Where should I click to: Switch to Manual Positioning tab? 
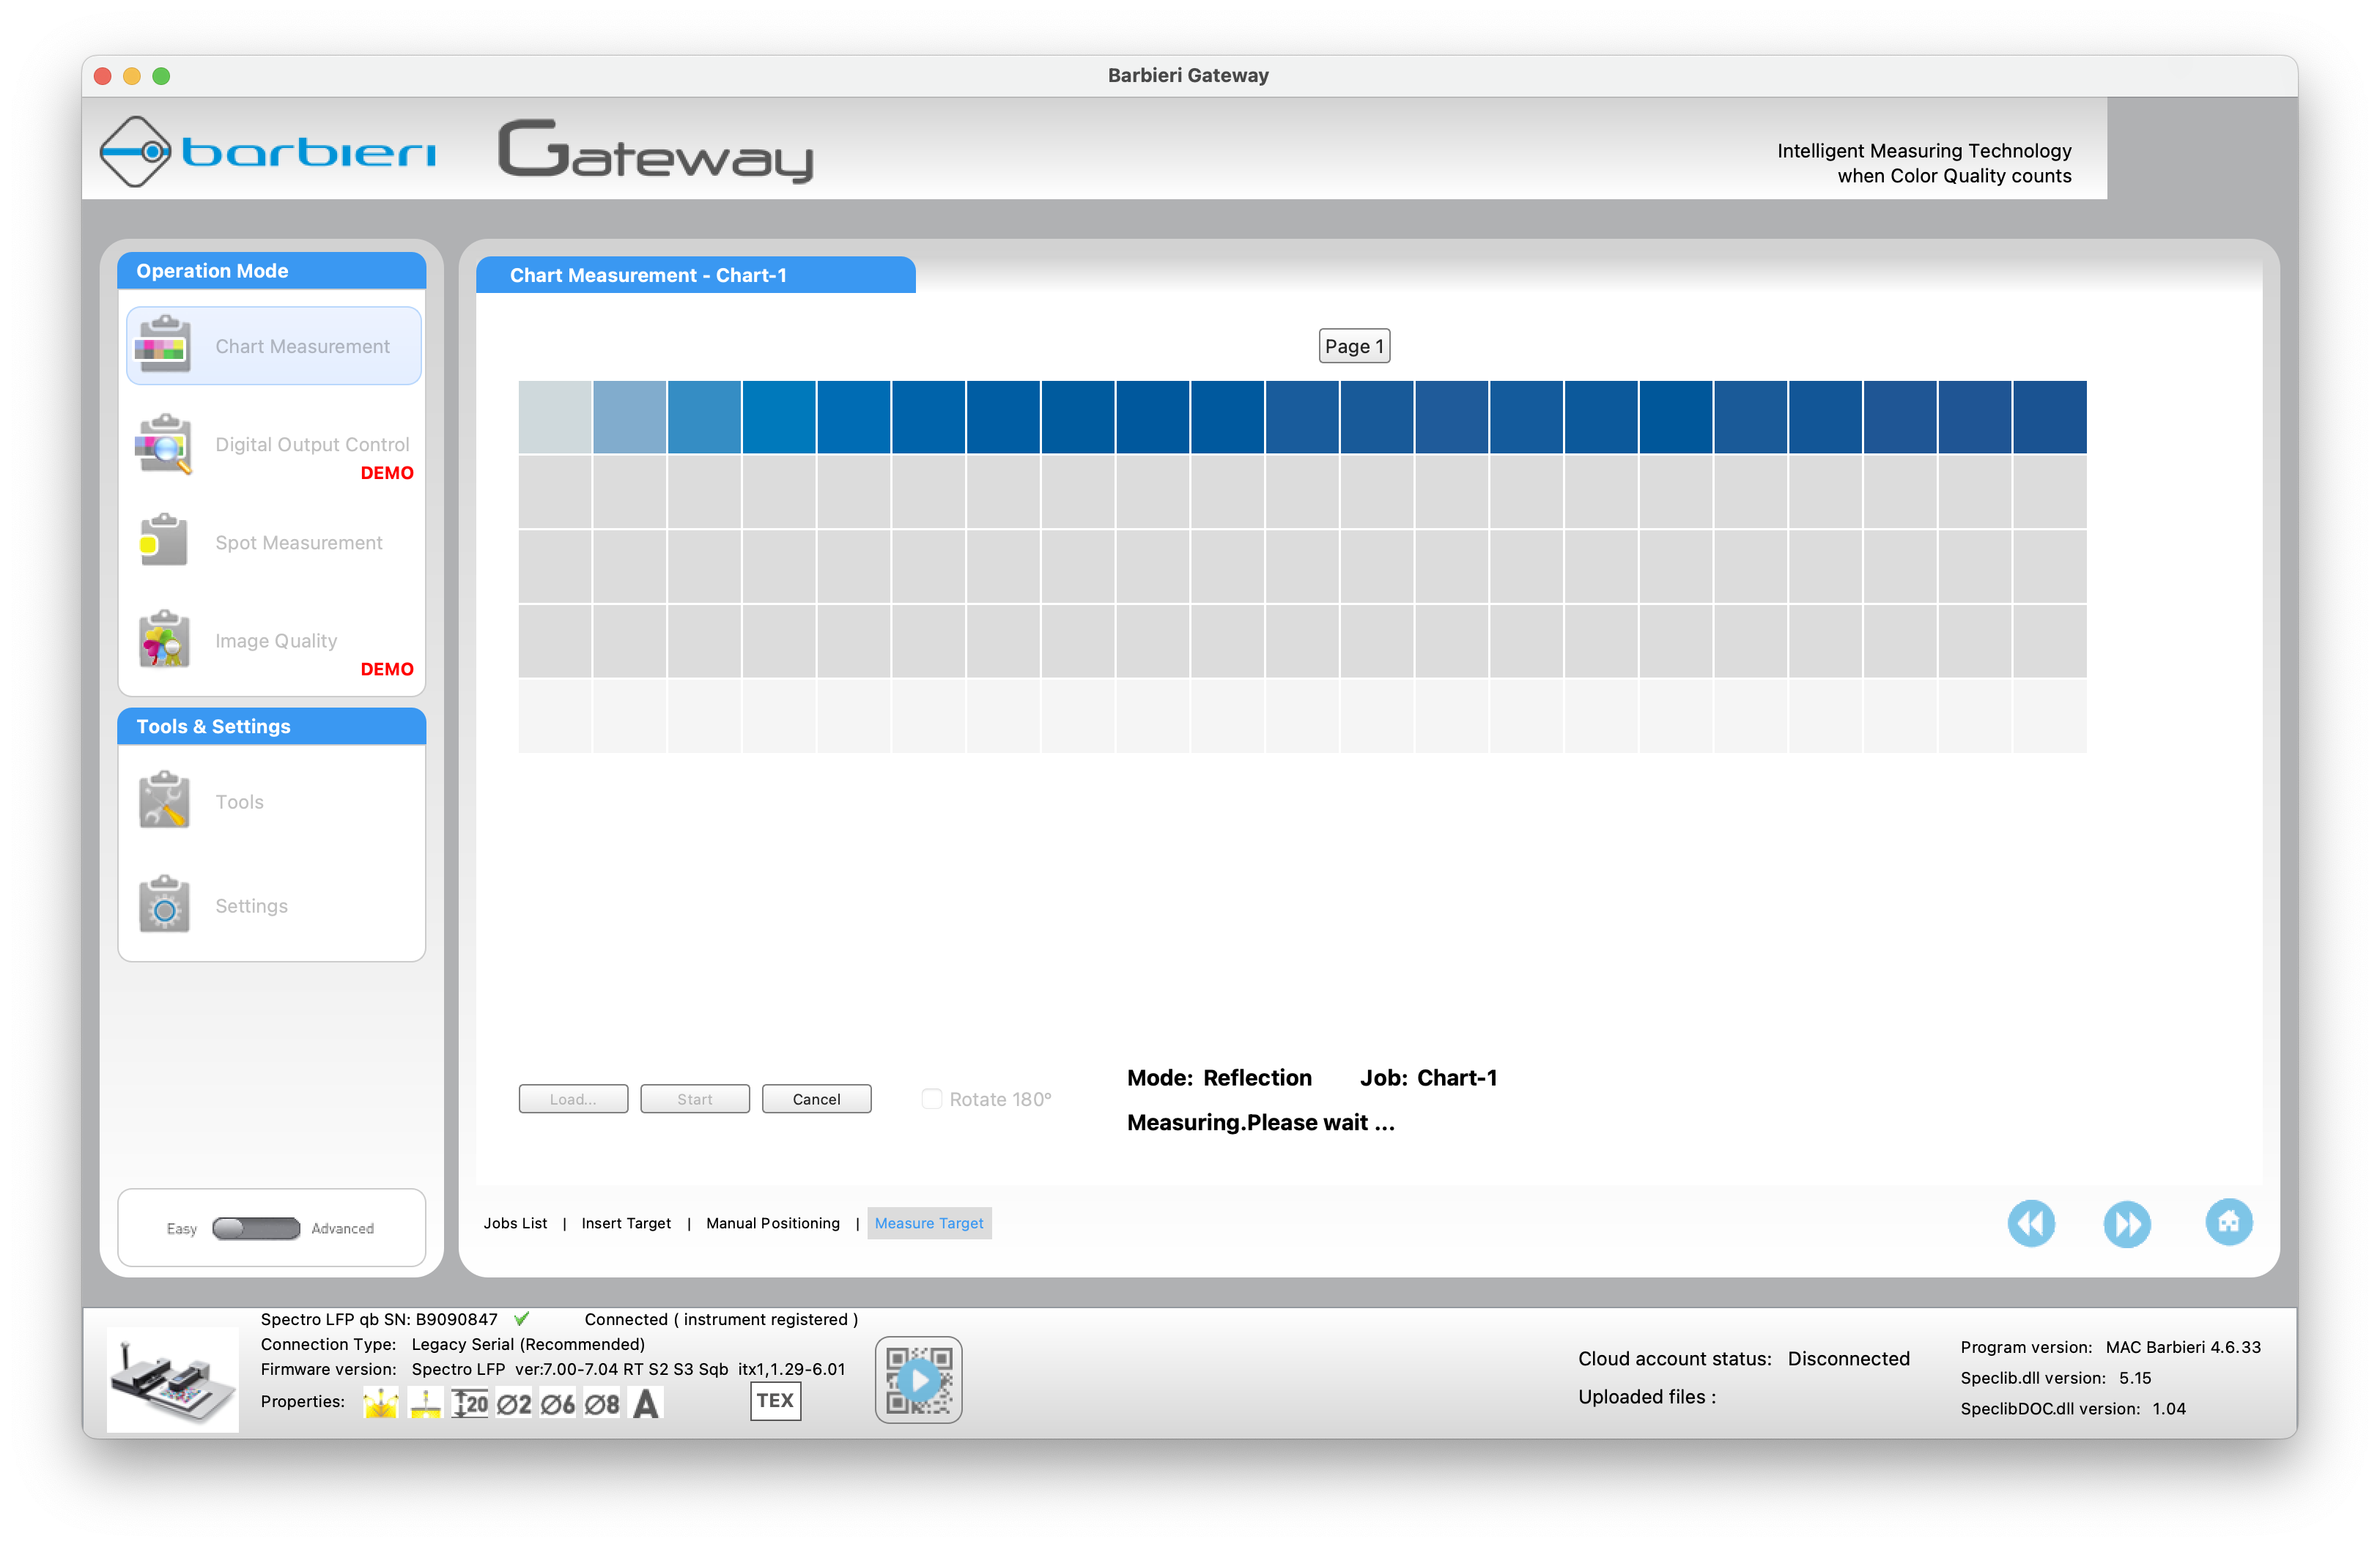pyautogui.click(x=772, y=1223)
